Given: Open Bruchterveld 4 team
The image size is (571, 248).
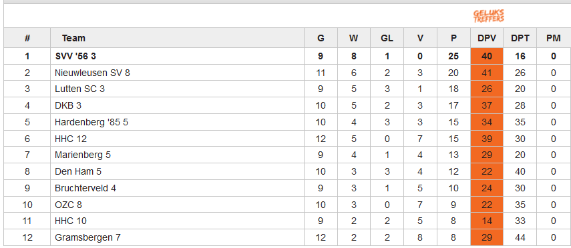Looking at the screenshot, I should click(85, 189).
